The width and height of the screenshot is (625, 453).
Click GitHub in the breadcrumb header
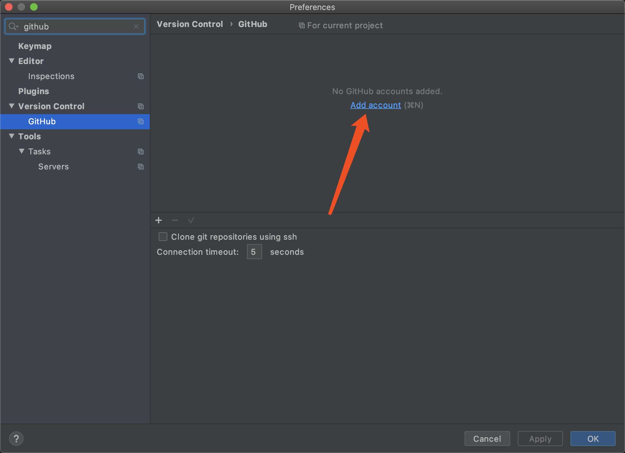253,24
